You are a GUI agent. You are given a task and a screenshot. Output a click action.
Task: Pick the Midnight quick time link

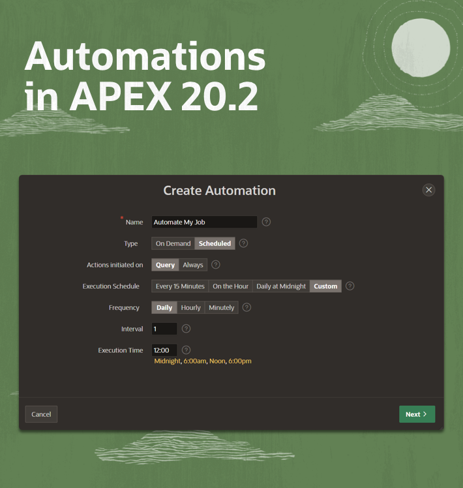click(168, 361)
